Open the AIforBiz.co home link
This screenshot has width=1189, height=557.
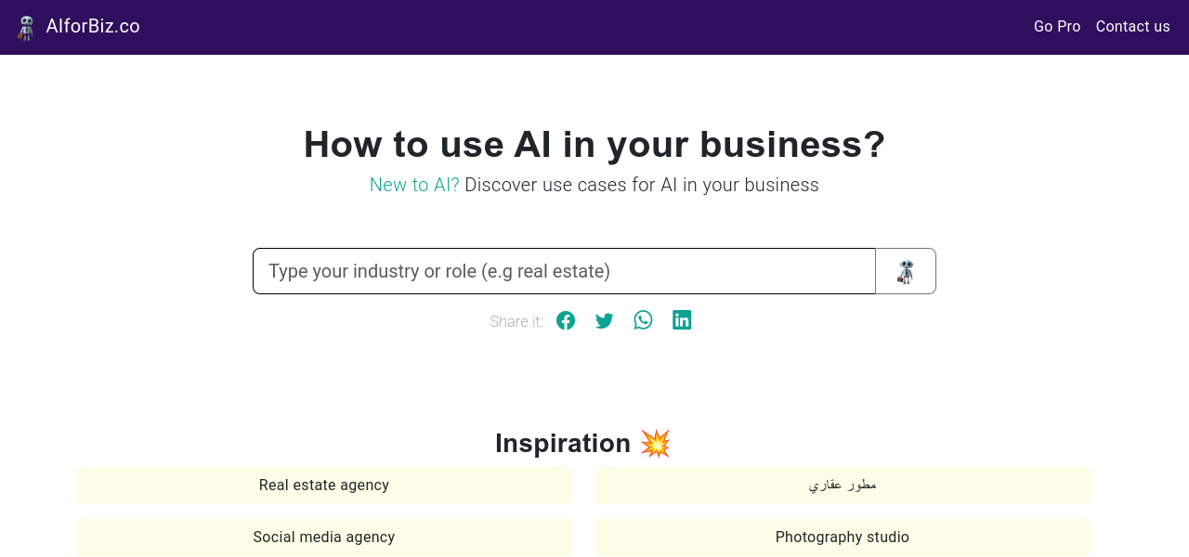[x=93, y=26]
